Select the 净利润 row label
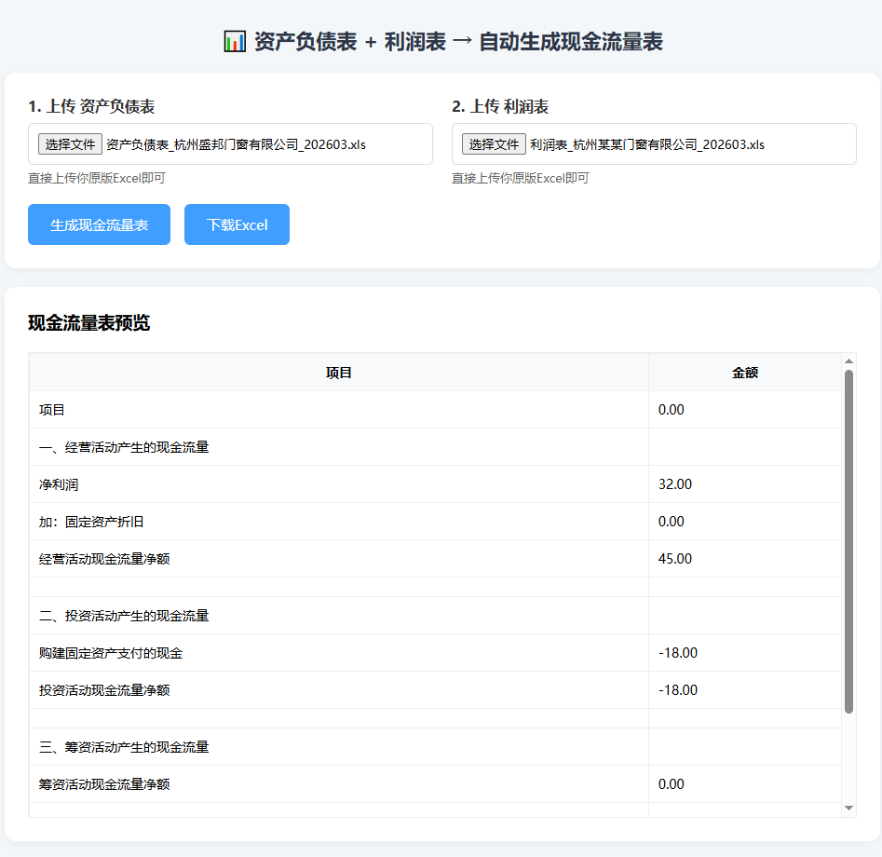Screen dimensions: 882x857 (59, 484)
